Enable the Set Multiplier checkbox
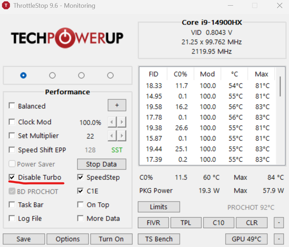The height and width of the screenshot is (247, 289). pyautogui.click(x=12, y=136)
